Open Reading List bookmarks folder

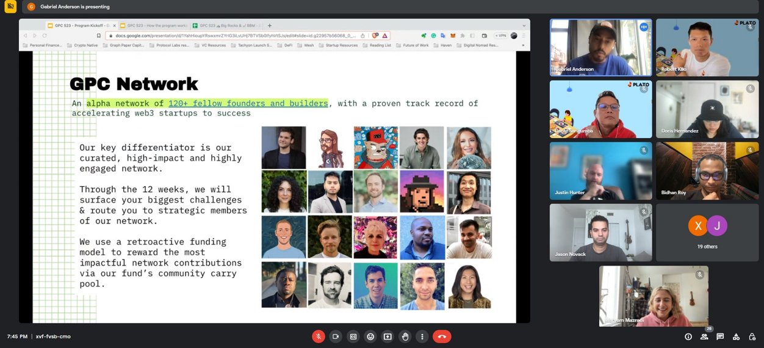pos(377,45)
